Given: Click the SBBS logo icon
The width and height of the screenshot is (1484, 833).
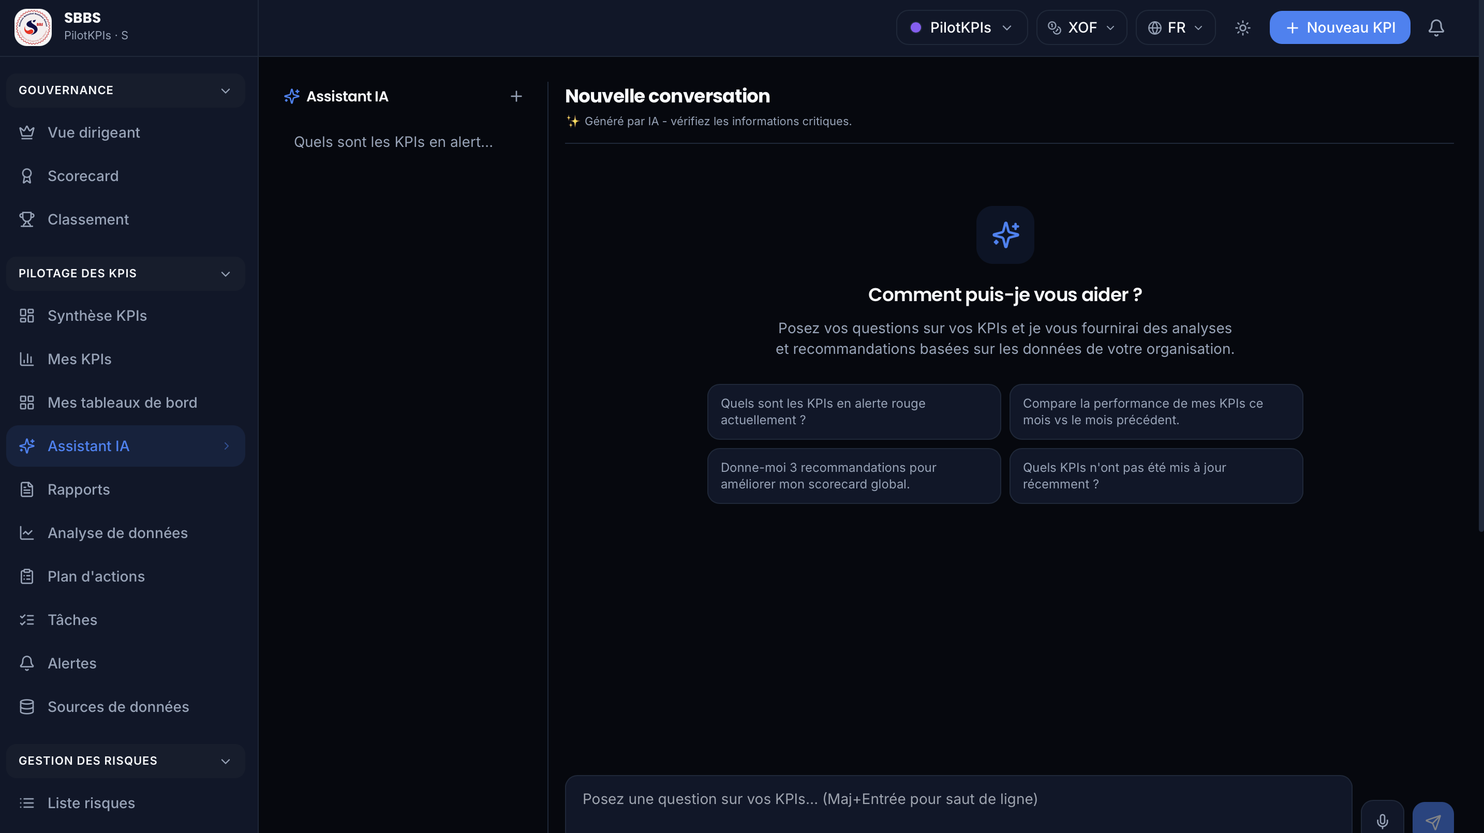Looking at the screenshot, I should [33, 27].
